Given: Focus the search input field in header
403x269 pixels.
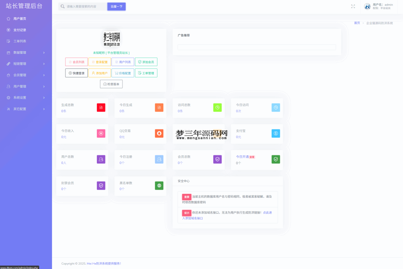Looking at the screenshot, I should click(85, 7).
